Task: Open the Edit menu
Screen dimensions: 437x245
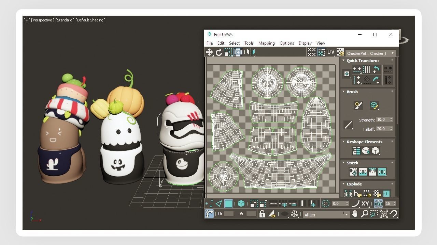Action: click(221, 43)
